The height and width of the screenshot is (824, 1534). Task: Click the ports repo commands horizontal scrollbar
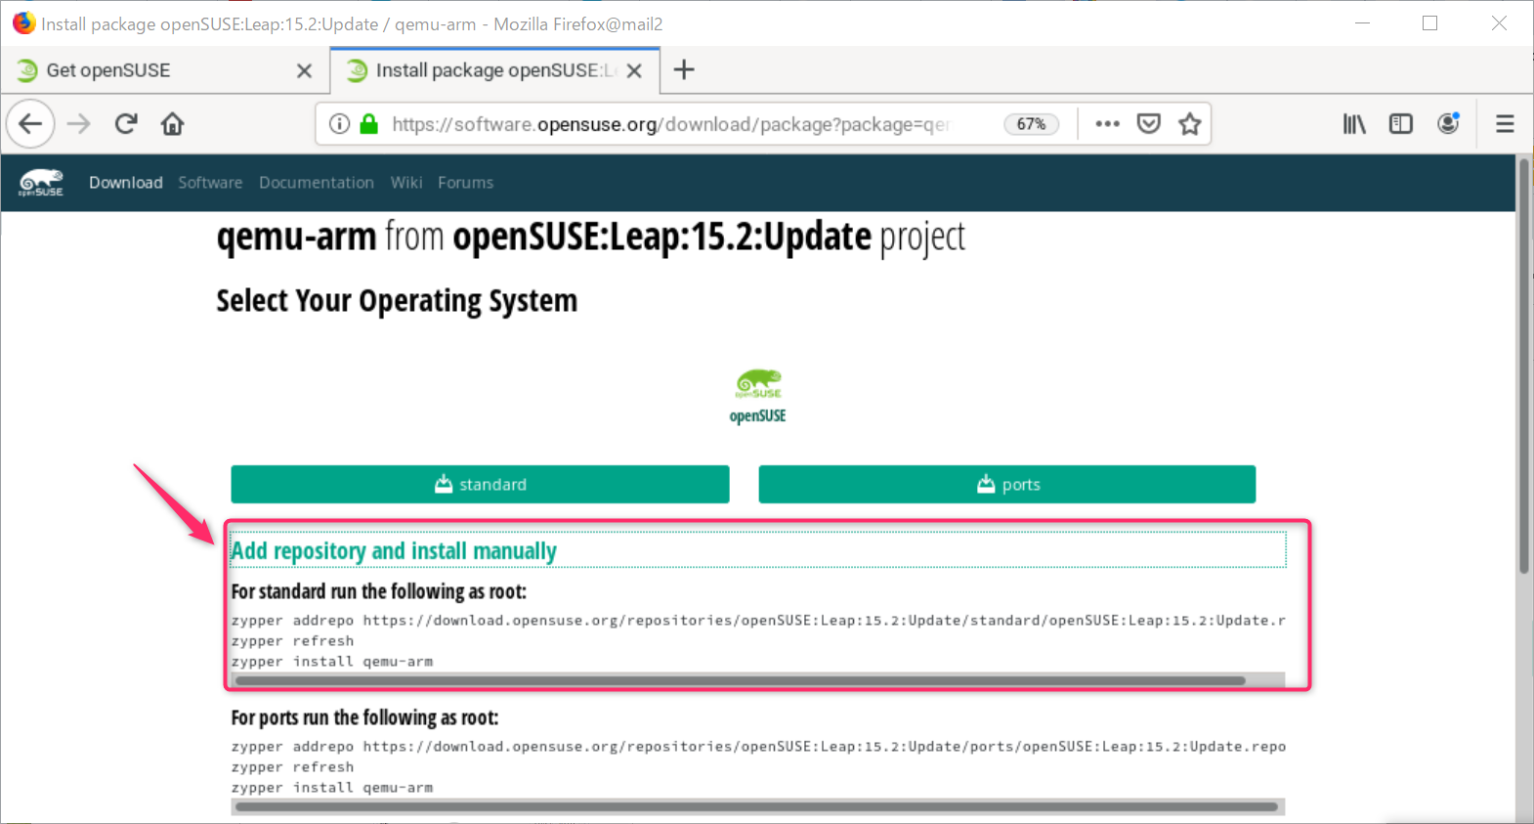pyautogui.click(x=757, y=806)
